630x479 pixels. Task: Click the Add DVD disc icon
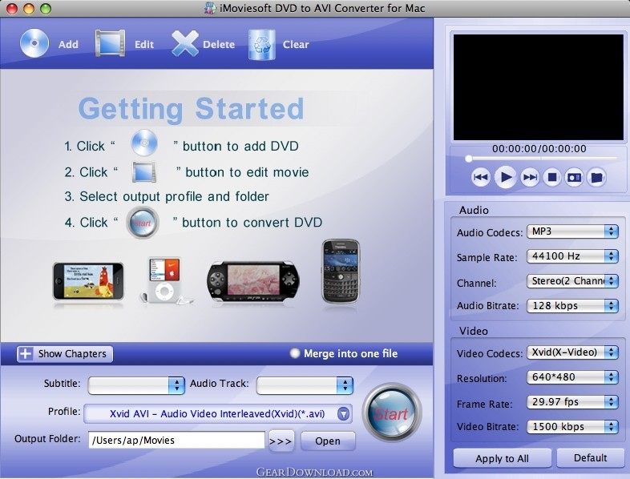coord(34,43)
